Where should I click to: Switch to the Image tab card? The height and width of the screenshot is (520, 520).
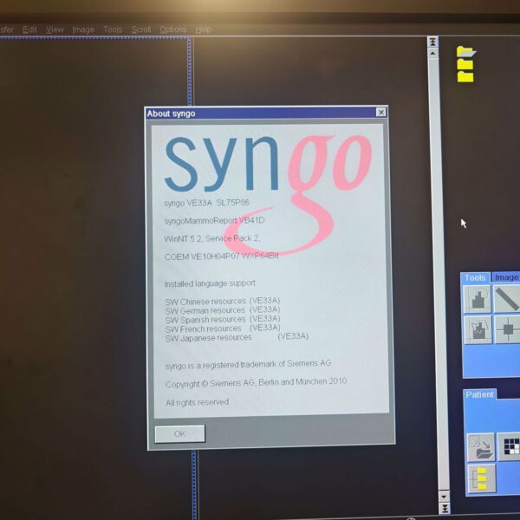coord(506,277)
